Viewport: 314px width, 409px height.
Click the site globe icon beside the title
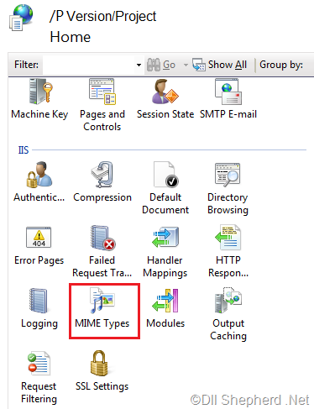click(21, 18)
